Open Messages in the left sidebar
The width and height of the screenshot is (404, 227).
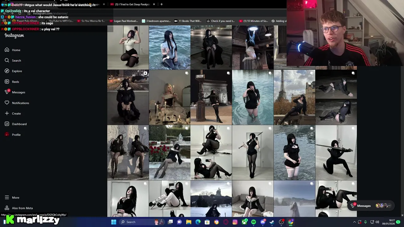click(x=15, y=92)
